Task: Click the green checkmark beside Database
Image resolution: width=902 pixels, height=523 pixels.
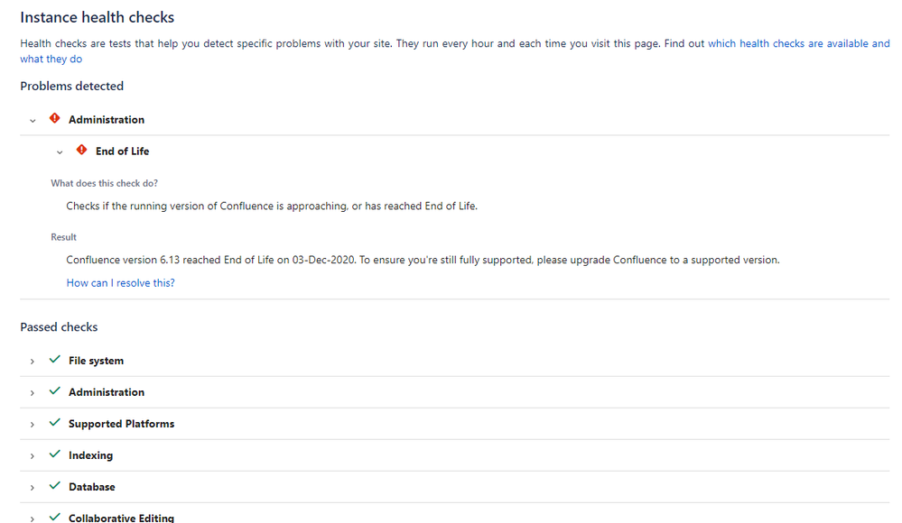Action: click(55, 486)
